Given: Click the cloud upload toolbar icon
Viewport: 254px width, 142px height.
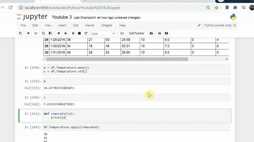Looking at the screenshot, I should (x=151, y=33).
